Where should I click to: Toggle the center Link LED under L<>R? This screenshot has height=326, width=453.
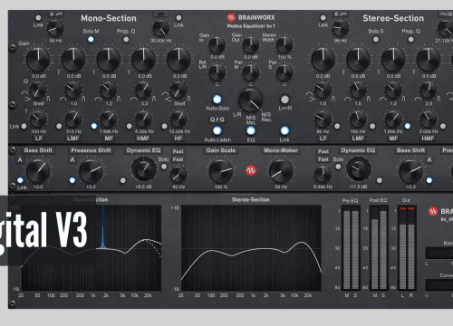click(x=284, y=130)
